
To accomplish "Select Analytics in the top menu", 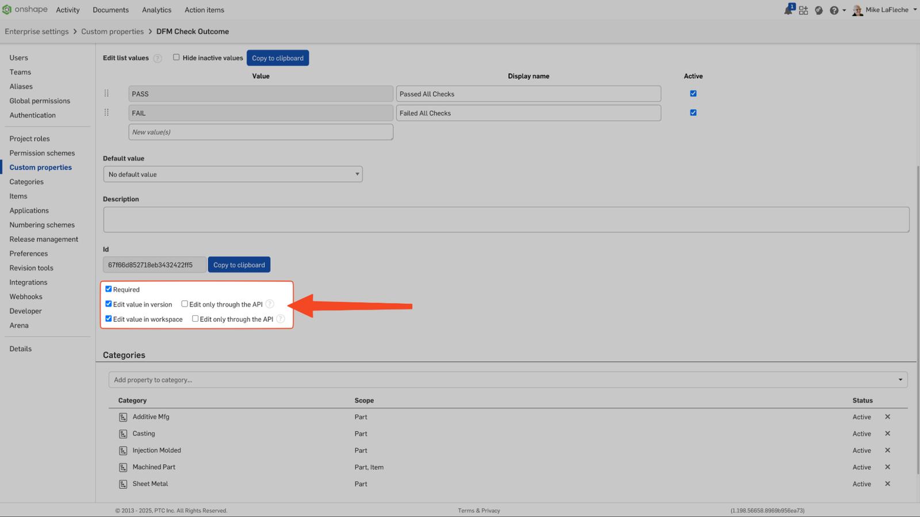I will pyautogui.click(x=156, y=9).
